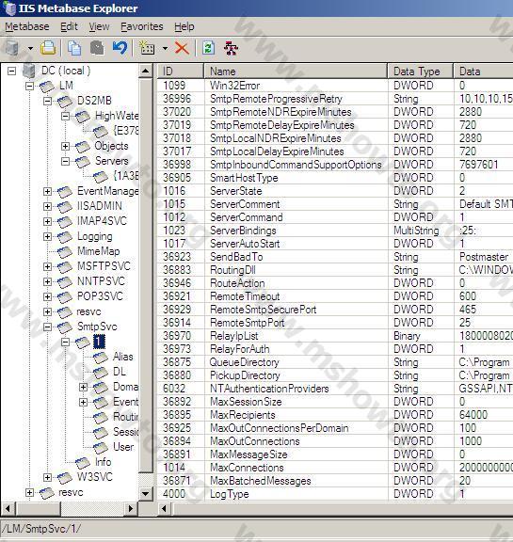Click the connect to server toolbar icon
513x542 pixels.
tap(11, 48)
